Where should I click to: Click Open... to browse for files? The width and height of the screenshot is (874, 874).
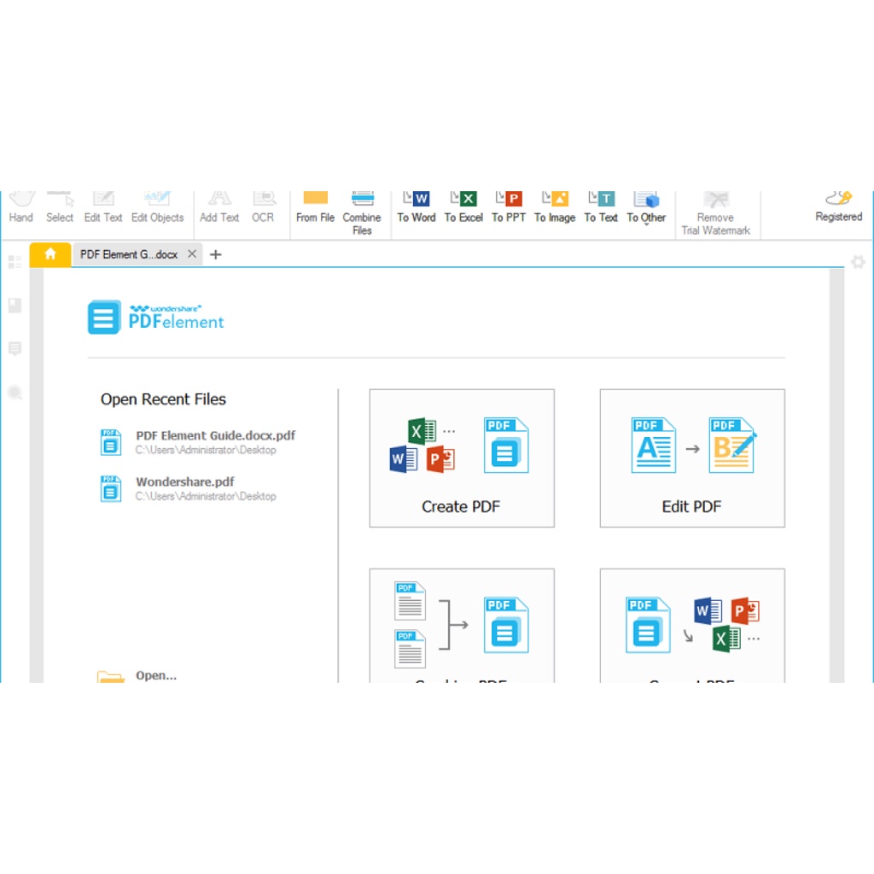(x=155, y=675)
